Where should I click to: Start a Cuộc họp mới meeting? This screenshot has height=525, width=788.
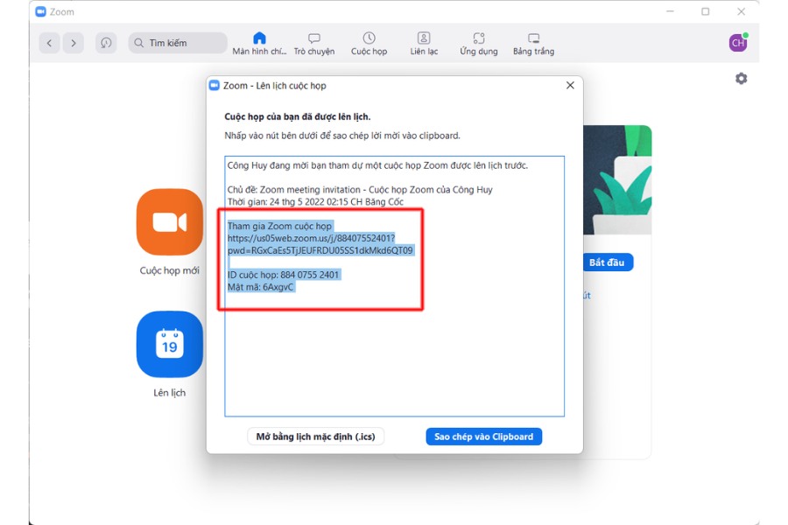pos(170,222)
